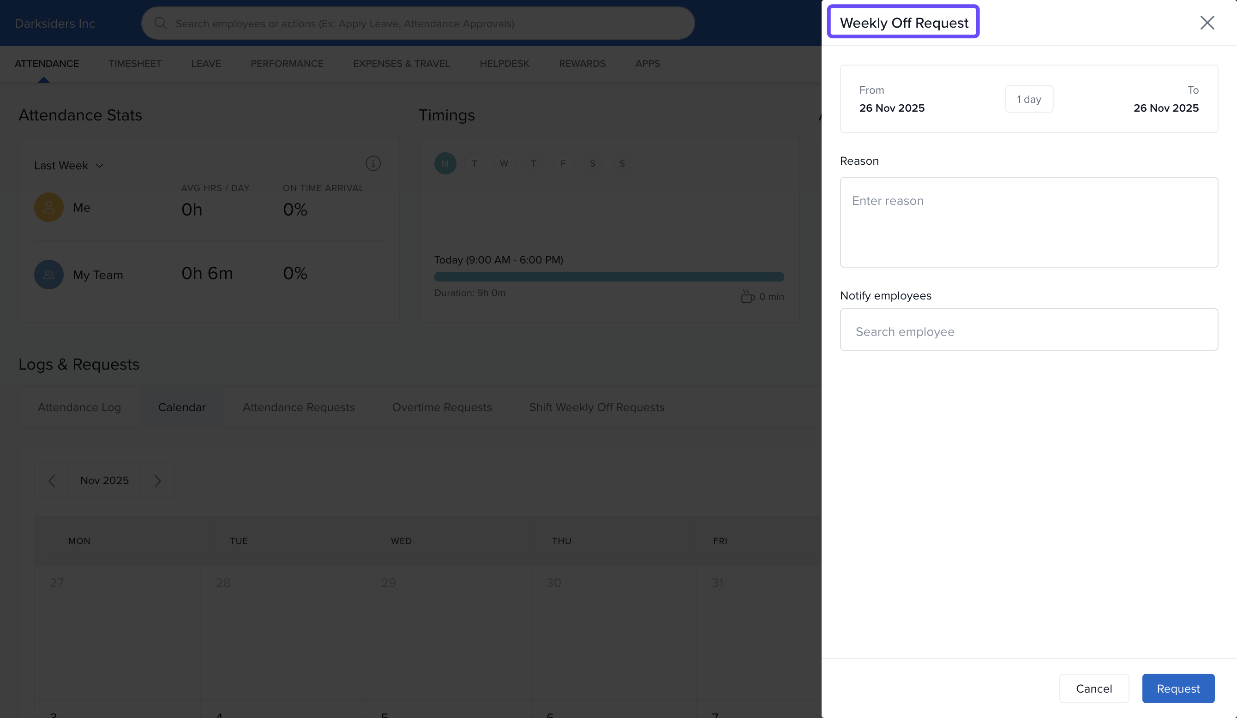Screen dimensions: 1237x718
Task: Expand the Last Week dropdown
Action: (69, 165)
